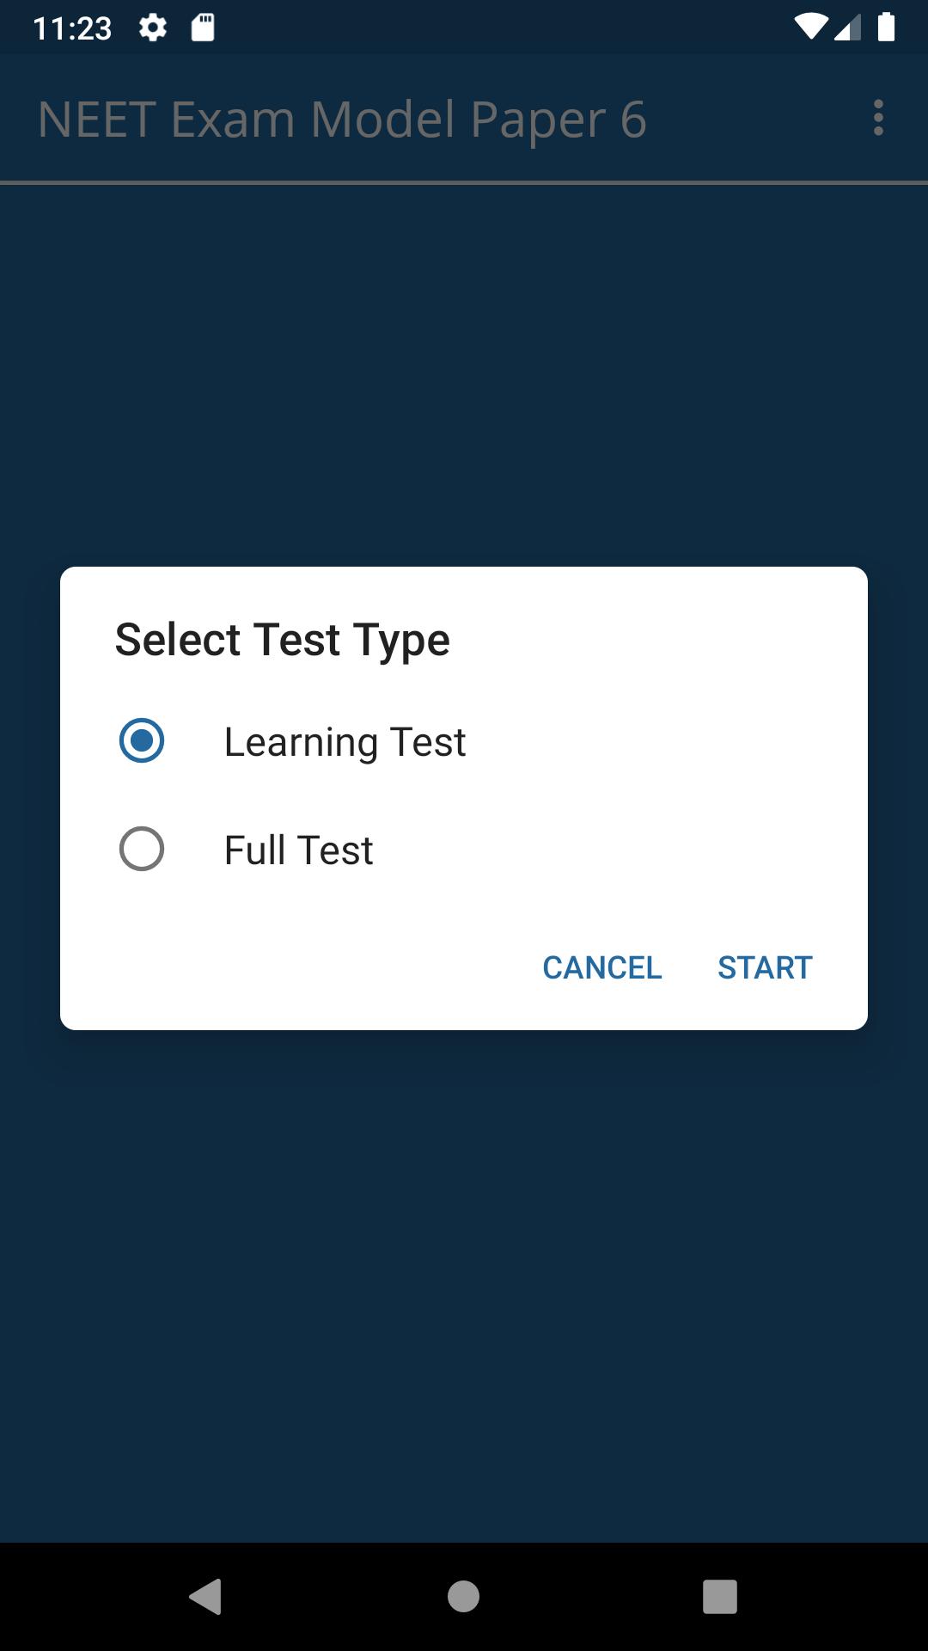Open the three-dot overflow menu
The width and height of the screenshot is (928, 1651).
pos(877,118)
